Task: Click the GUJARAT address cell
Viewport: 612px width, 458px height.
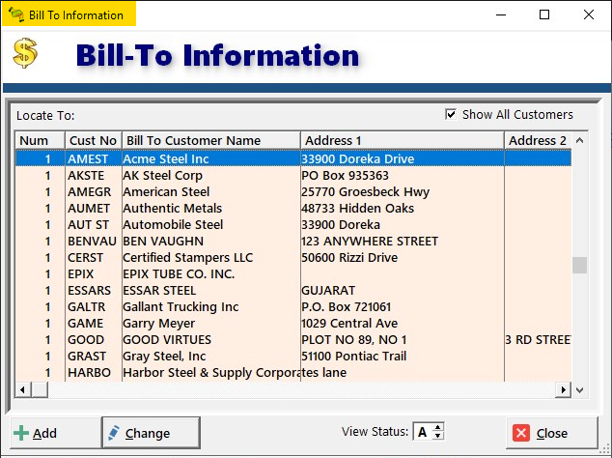Action: [x=328, y=290]
